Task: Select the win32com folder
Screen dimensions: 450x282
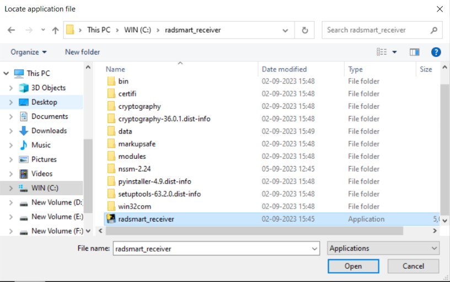Action: click(135, 207)
